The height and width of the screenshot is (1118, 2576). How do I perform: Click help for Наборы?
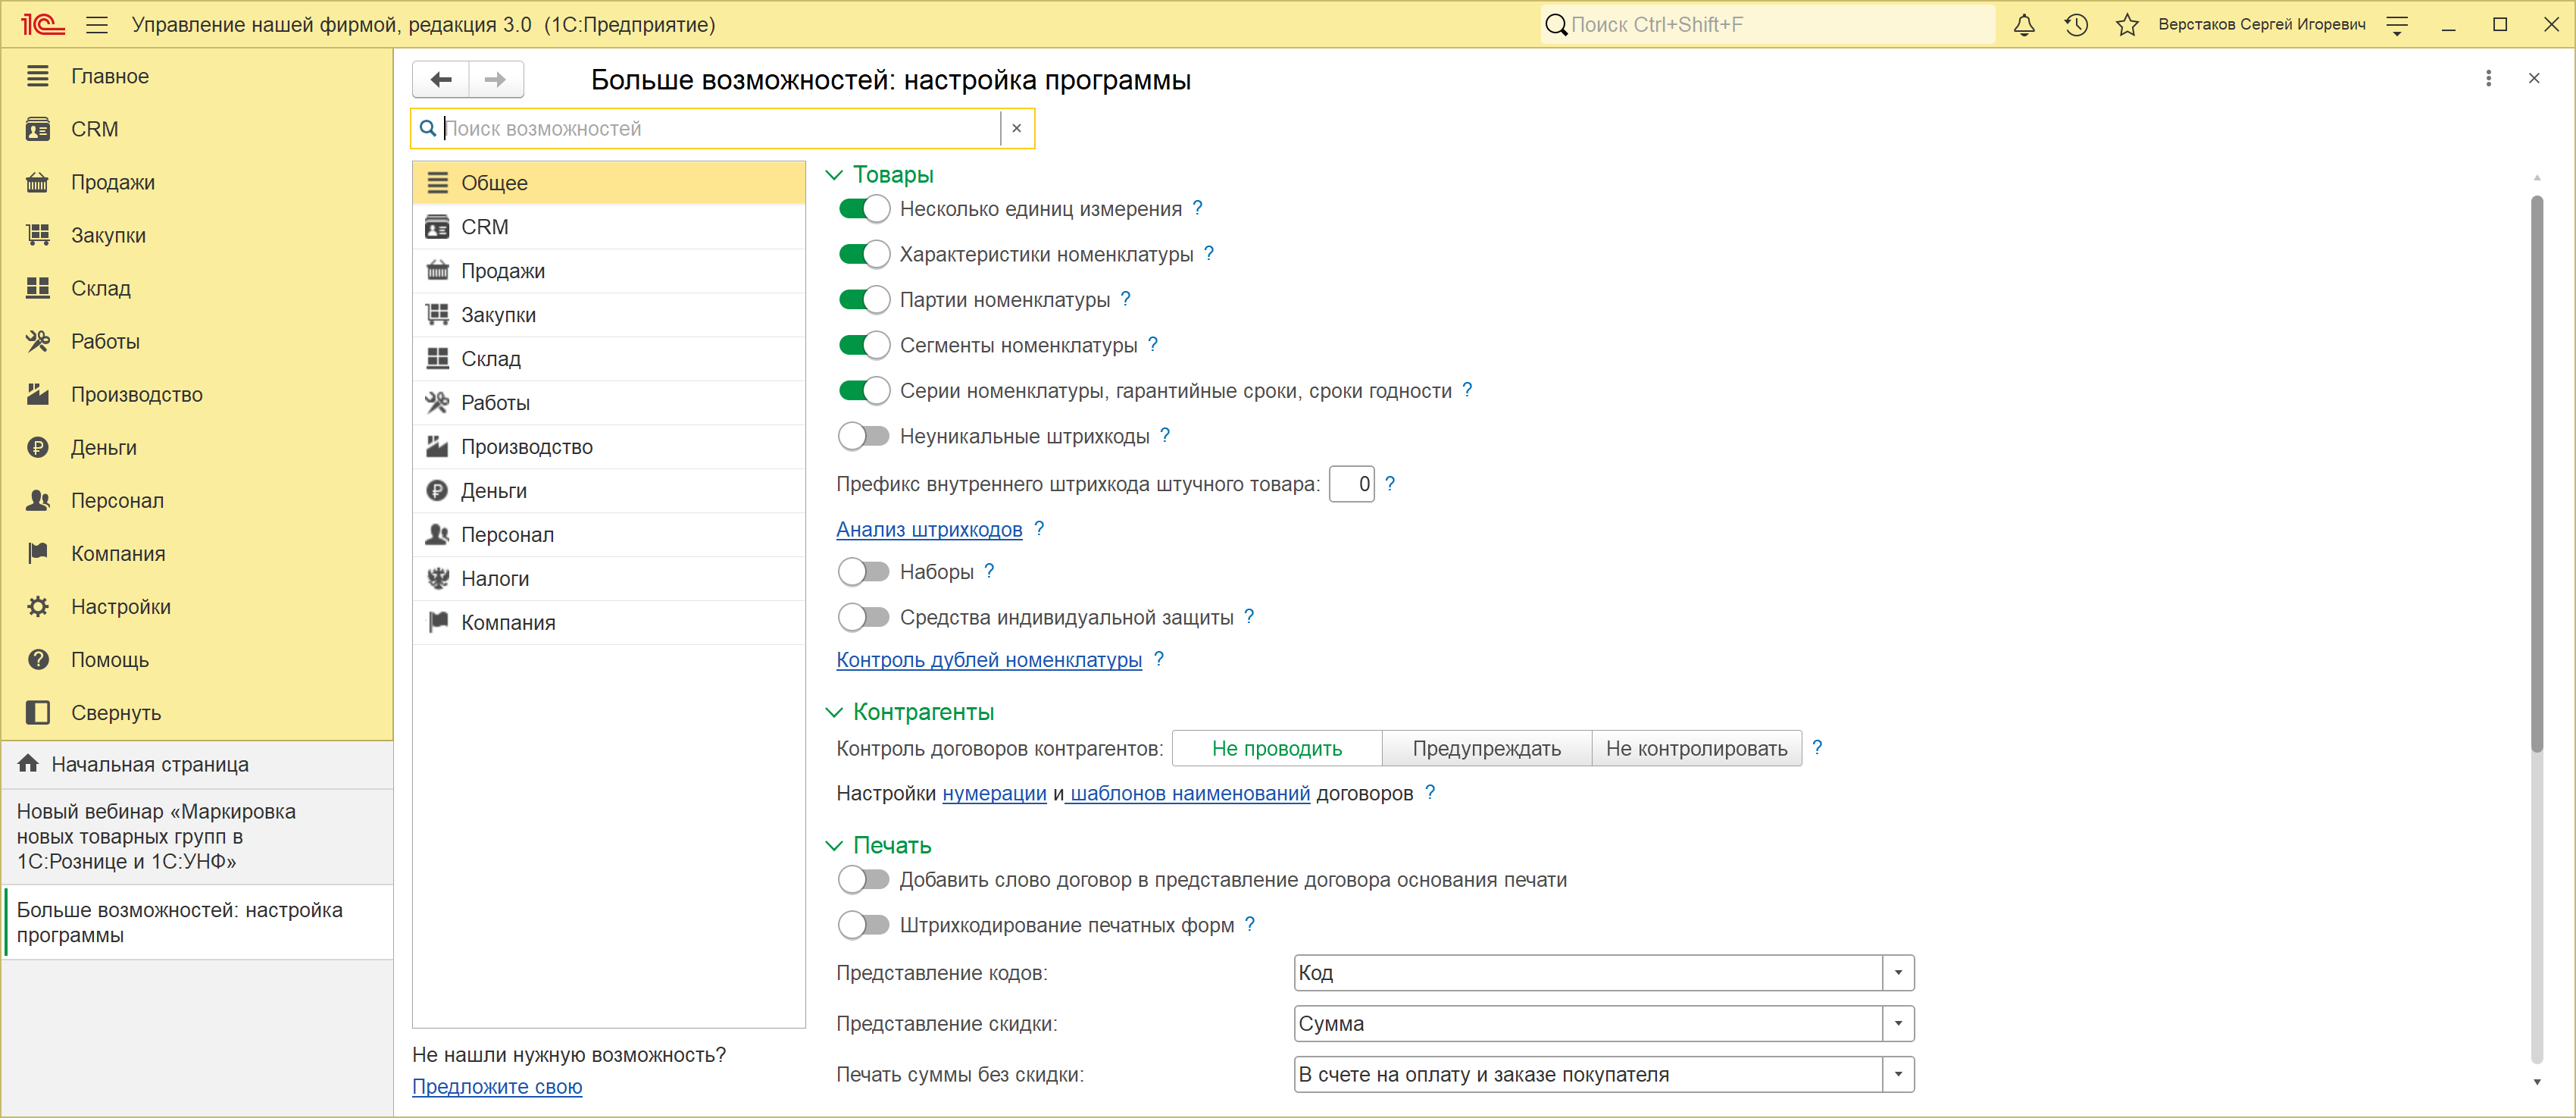coord(988,571)
